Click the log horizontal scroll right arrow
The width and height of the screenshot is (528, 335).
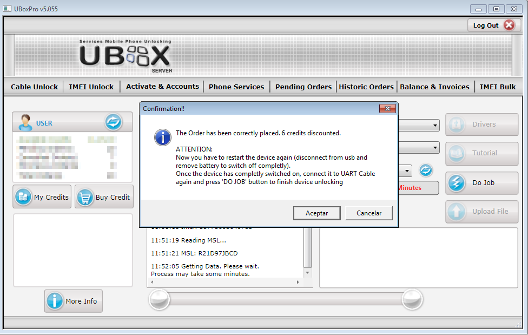pos(298,283)
